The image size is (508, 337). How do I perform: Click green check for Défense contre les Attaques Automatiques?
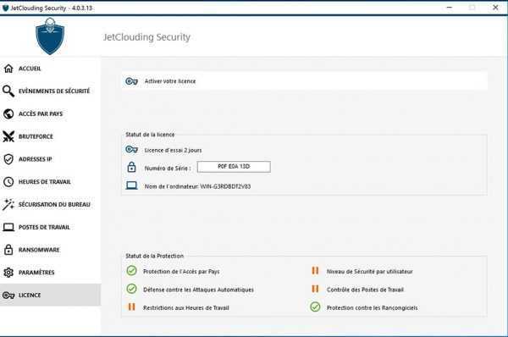pyautogui.click(x=131, y=289)
